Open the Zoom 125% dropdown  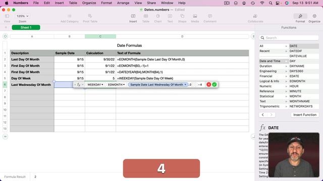[22, 16]
